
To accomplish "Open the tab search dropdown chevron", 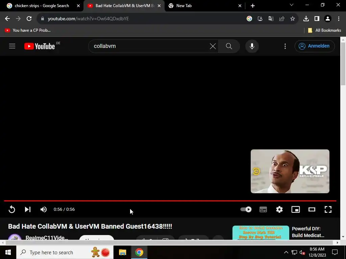I will coord(292,5).
